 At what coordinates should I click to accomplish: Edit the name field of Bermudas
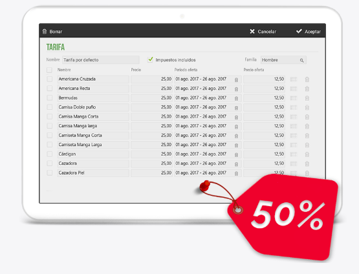tap(93, 98)
